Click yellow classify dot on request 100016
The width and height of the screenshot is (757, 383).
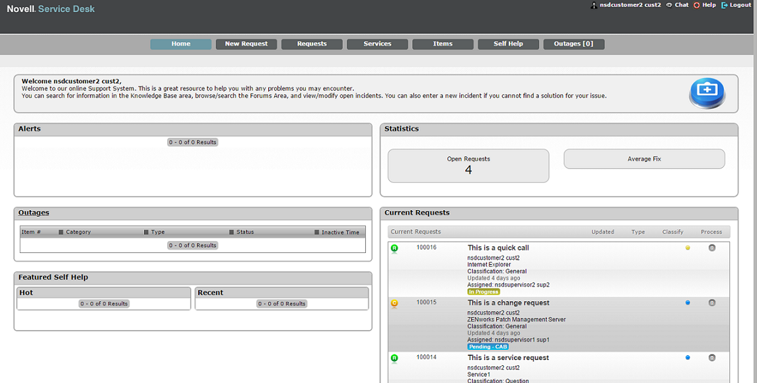[x=688, y=248]
